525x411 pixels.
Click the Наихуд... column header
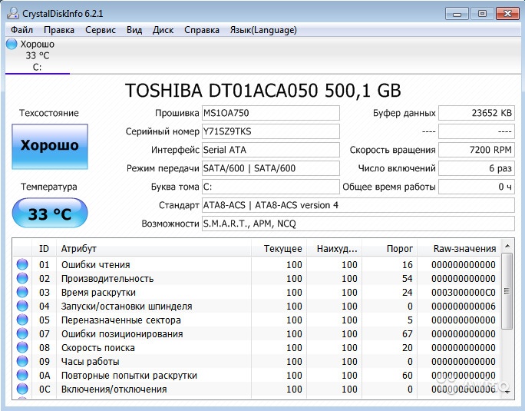click(334, 249)
